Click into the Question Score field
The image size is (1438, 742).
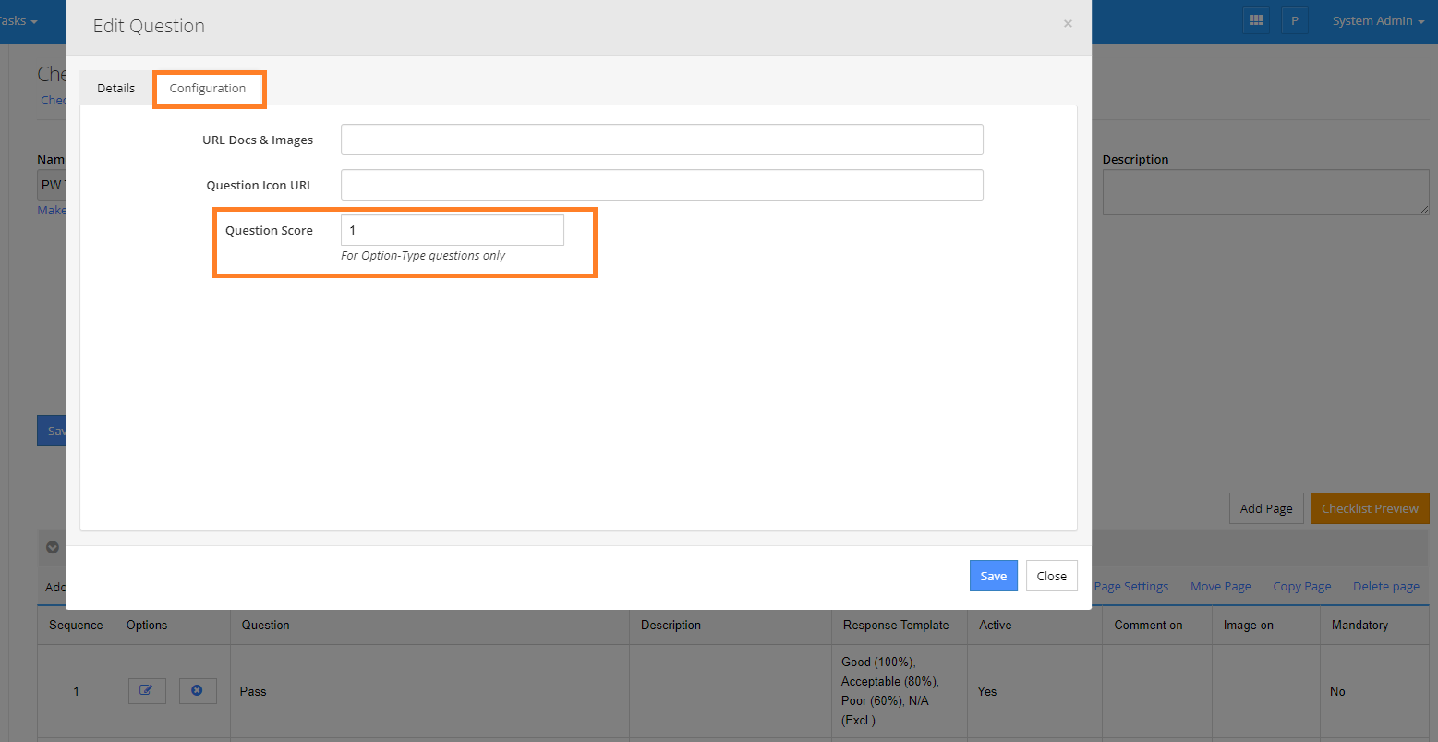pyautogui.click(x=452, y=230)
